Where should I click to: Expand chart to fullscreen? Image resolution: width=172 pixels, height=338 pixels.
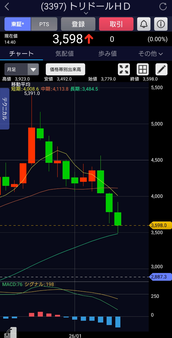click(124, 69)
